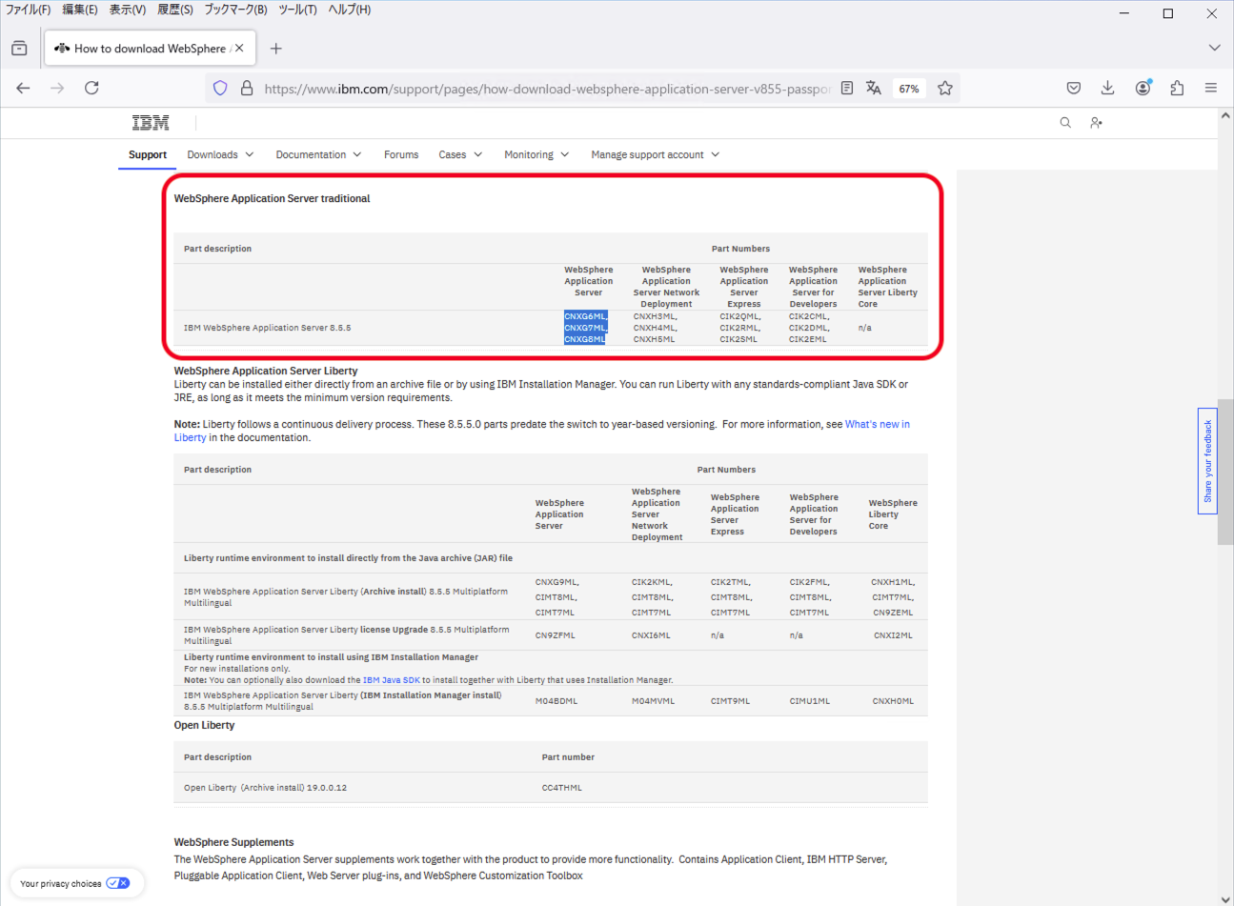Screen dimensions: 1234x906
Task: Open the downloads panel
Action: pyautogui.click(x=1107, y=88)
